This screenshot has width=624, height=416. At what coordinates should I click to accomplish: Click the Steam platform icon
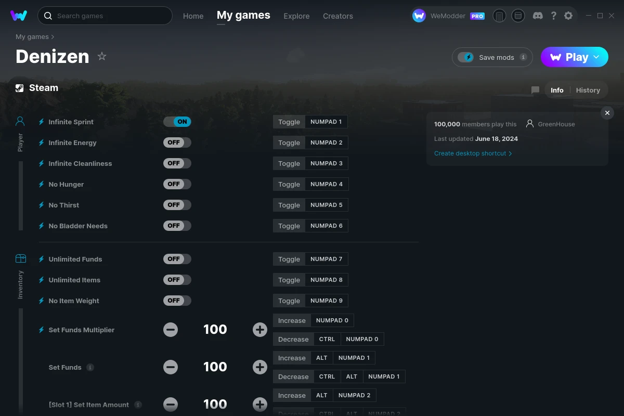pos(20,87)
